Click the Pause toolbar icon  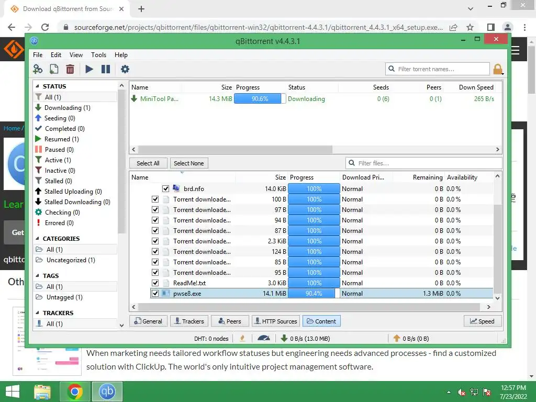click(x=106, y=69)
